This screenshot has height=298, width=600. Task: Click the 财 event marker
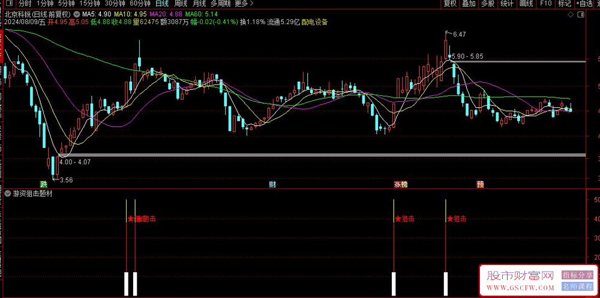272,185
